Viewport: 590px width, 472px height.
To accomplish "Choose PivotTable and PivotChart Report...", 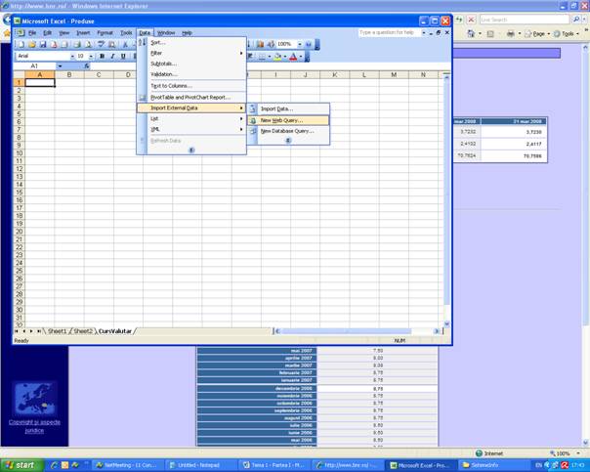I will pos(191,98).
